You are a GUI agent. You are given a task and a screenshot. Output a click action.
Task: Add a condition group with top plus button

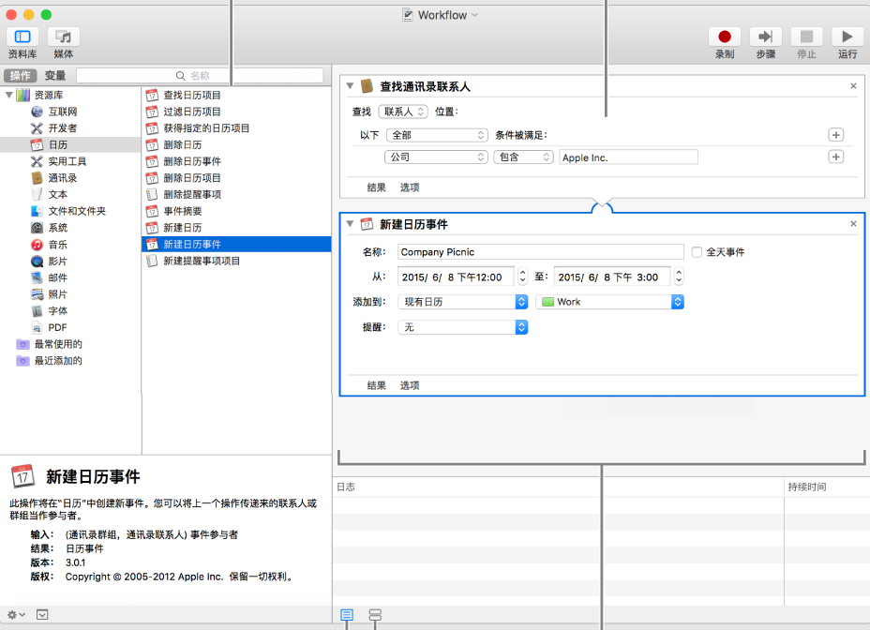[835, 135]
